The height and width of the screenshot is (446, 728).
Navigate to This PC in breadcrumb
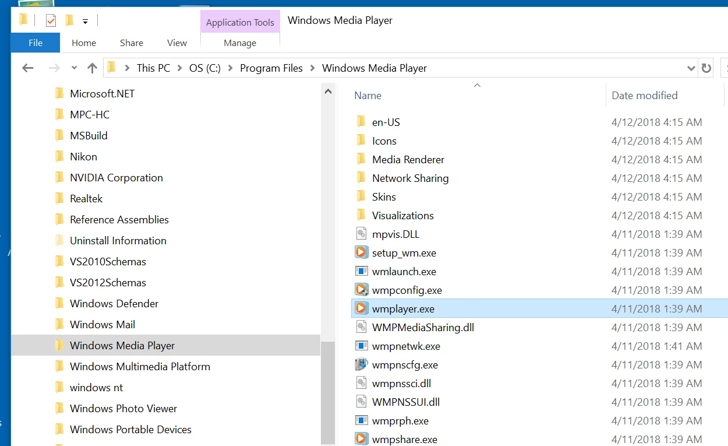pos(154,68)
